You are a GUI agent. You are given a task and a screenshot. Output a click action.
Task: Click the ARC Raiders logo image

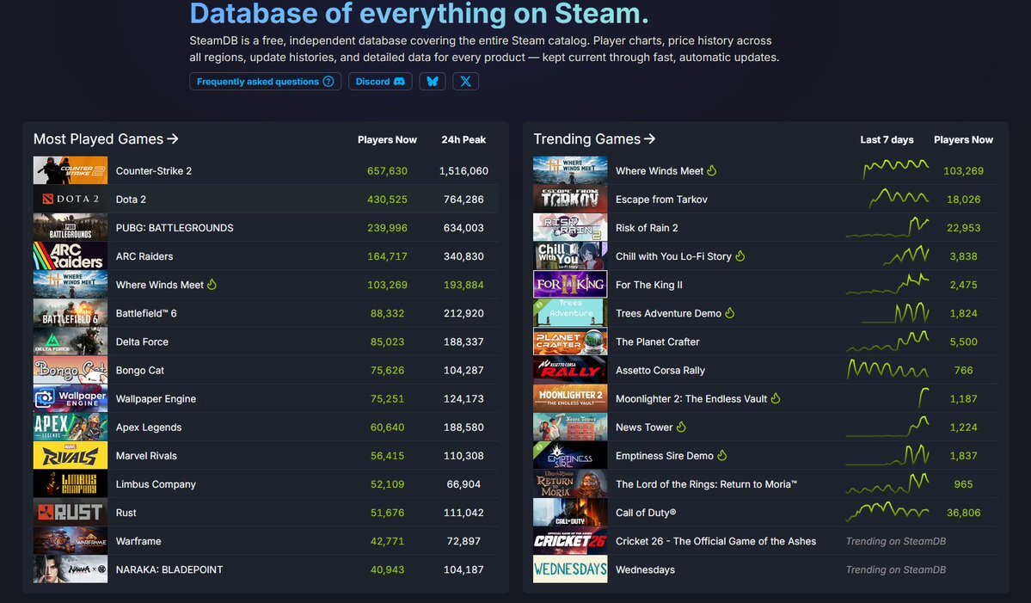71,256
